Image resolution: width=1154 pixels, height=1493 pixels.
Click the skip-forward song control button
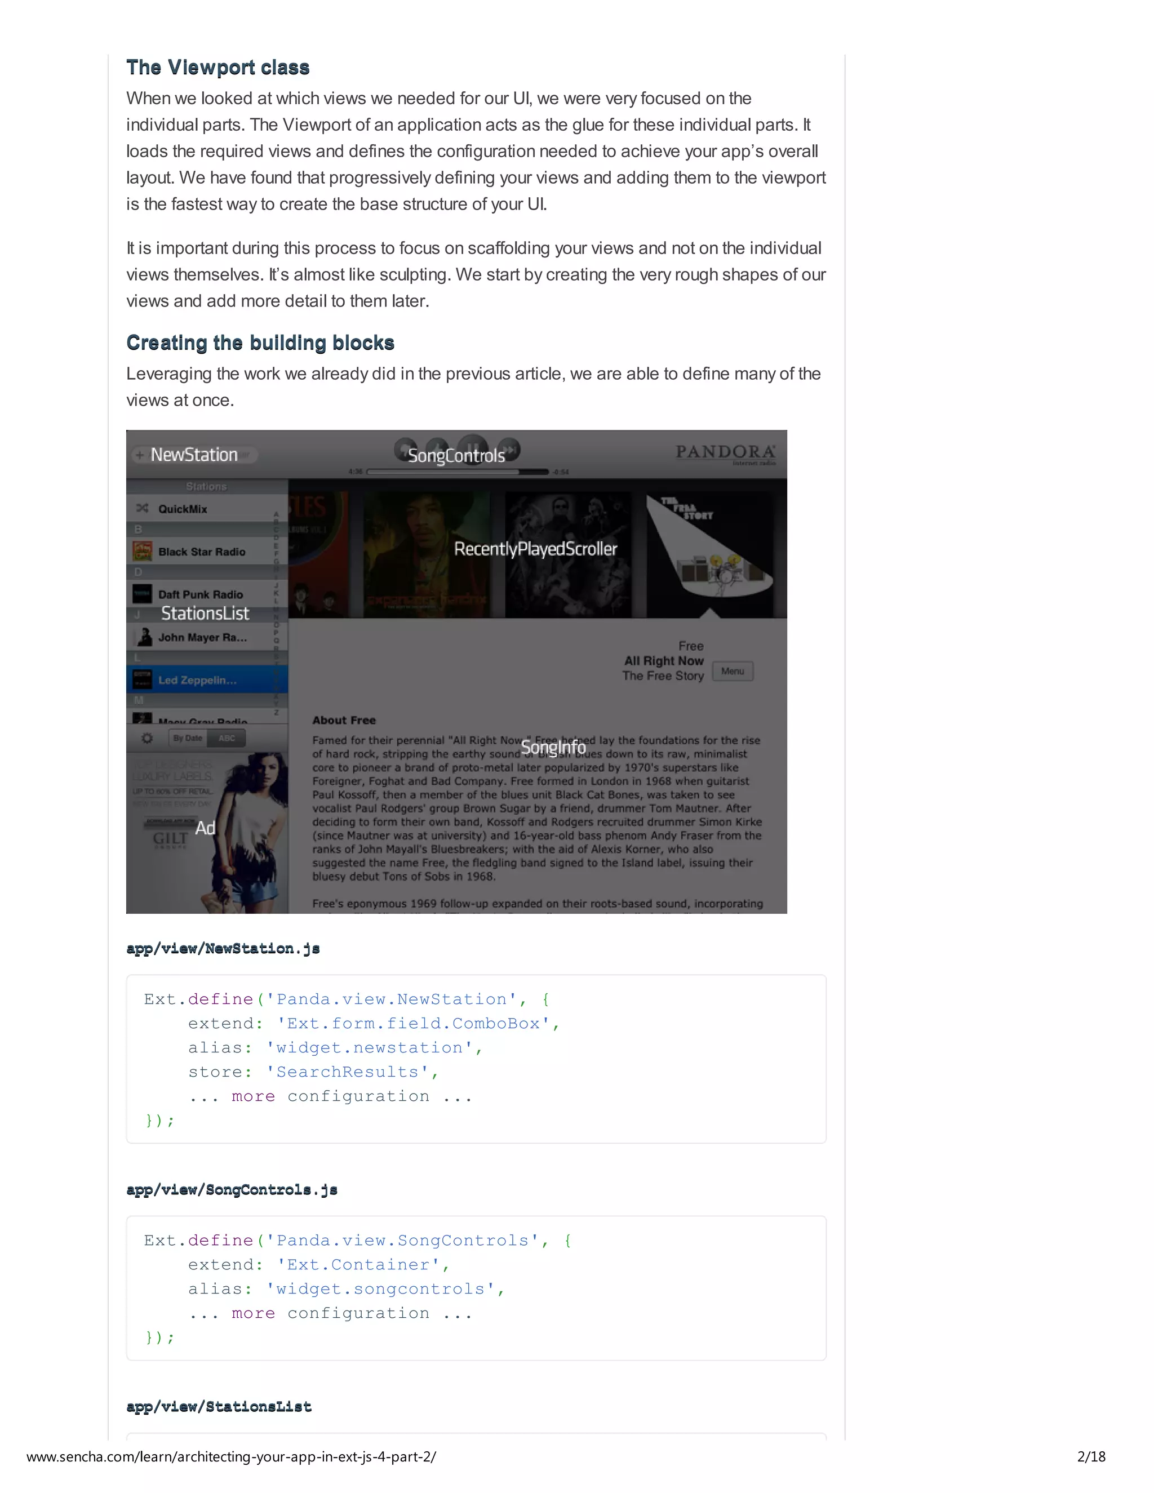(509, 449)
